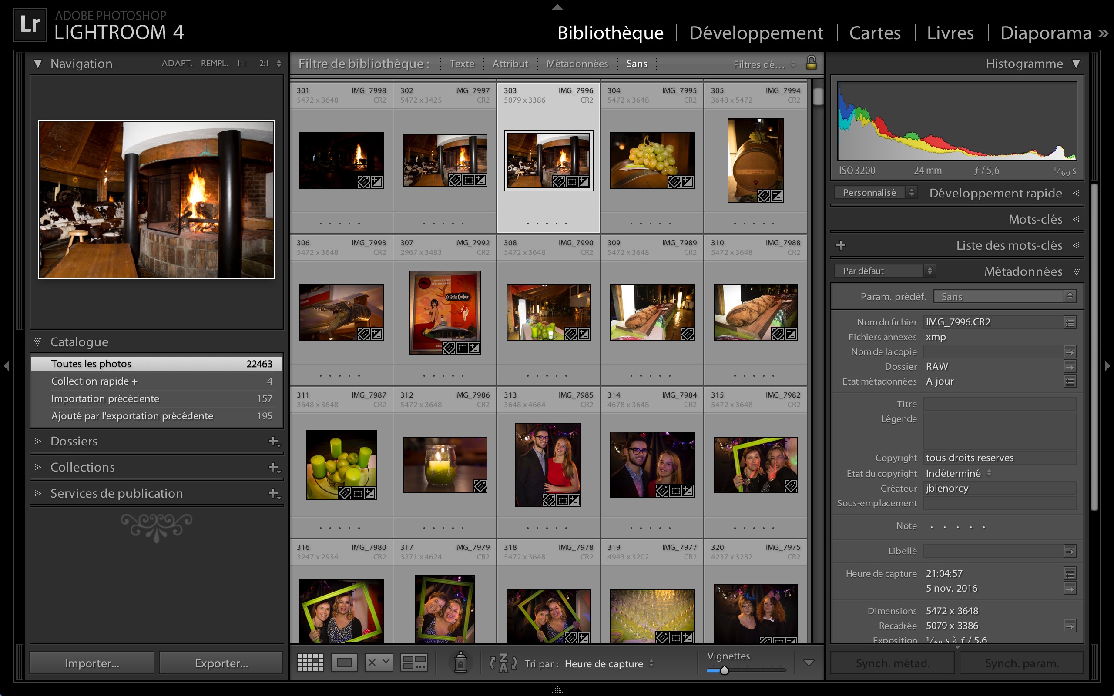Enable the Attribut library filter

tap(510, 64)
